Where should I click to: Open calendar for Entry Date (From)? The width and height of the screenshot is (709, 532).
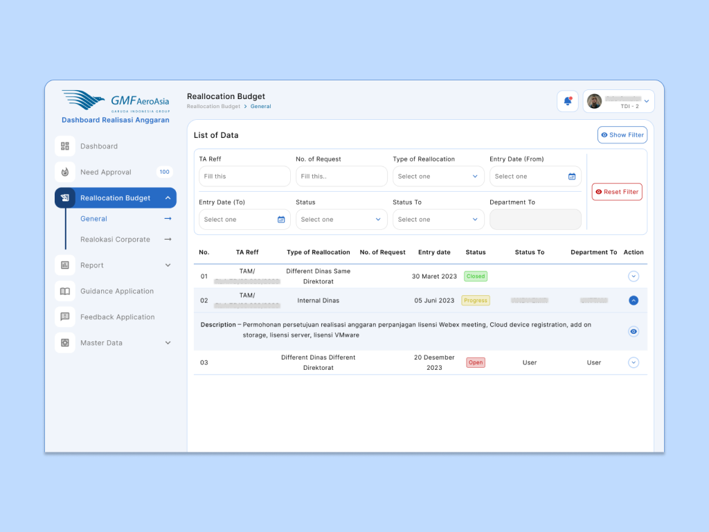click(572, 177)
